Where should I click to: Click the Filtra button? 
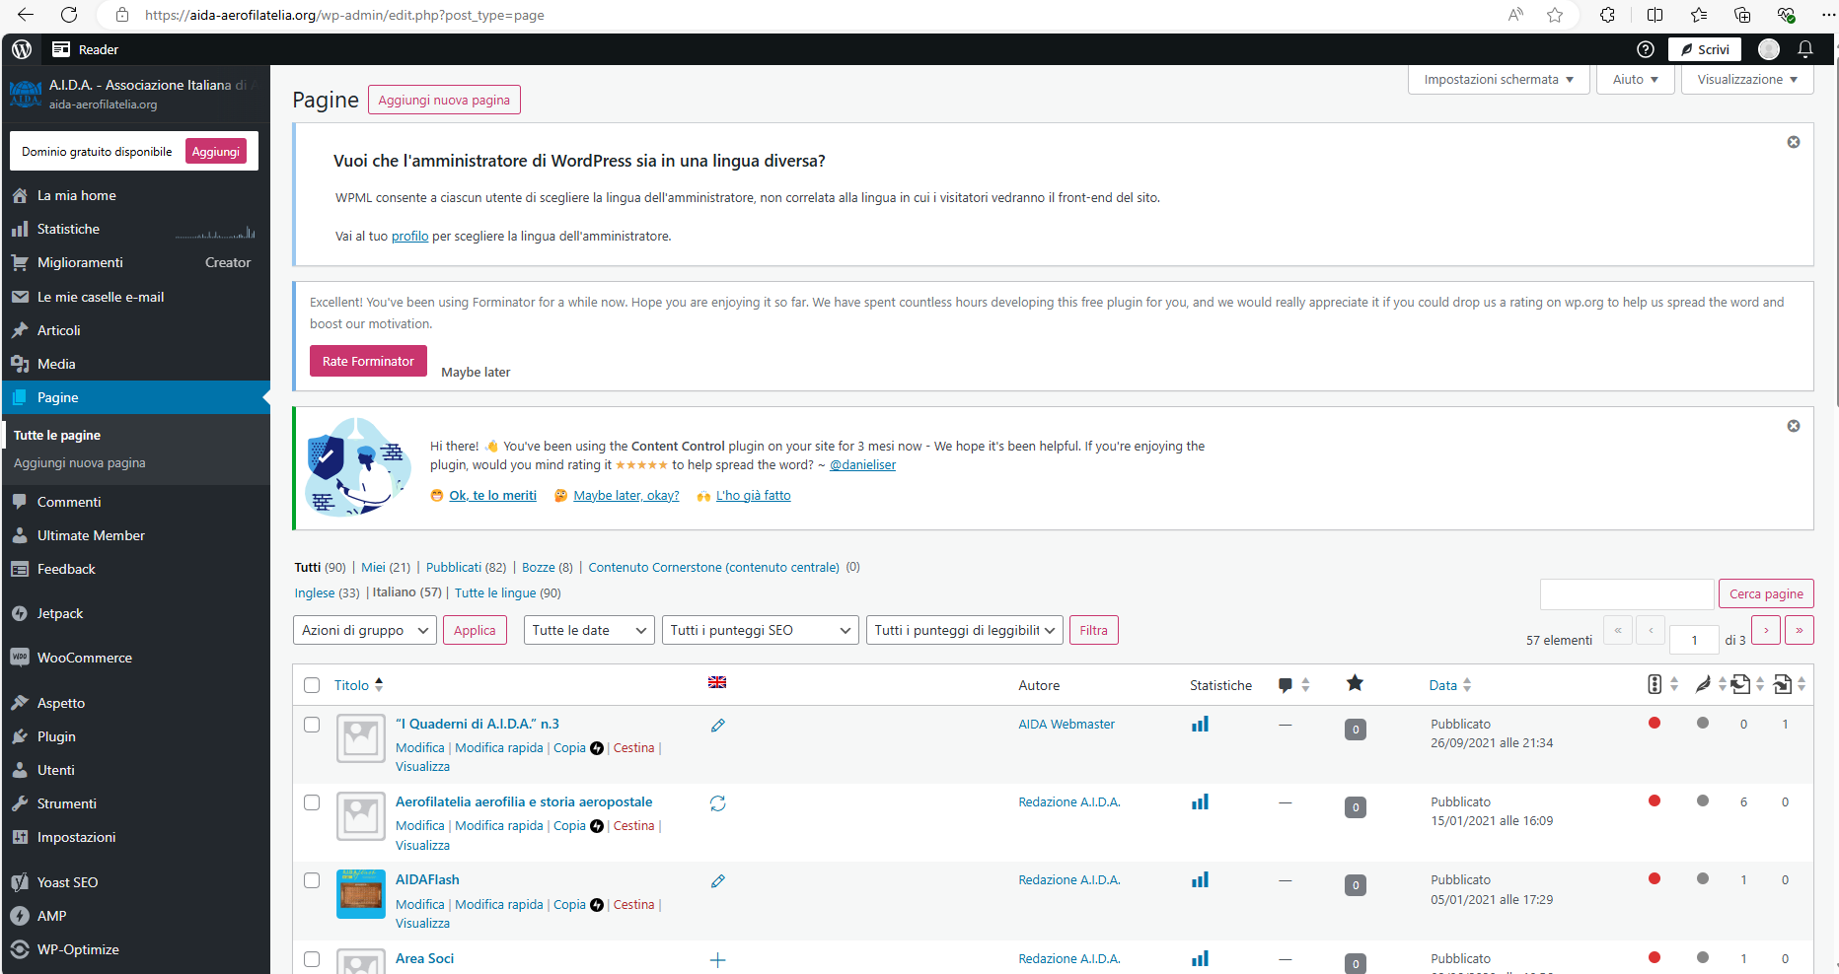click(1093, 630)
